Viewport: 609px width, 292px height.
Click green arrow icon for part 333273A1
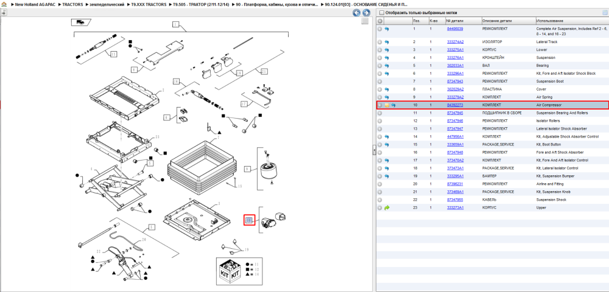(387, 208)
